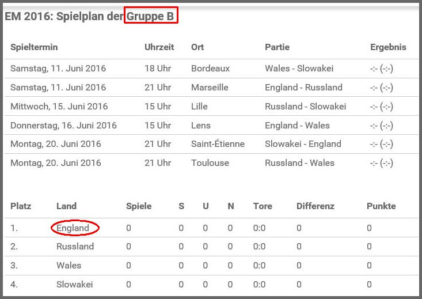
Task: Click the Tore column header
Action: [263, 206]
